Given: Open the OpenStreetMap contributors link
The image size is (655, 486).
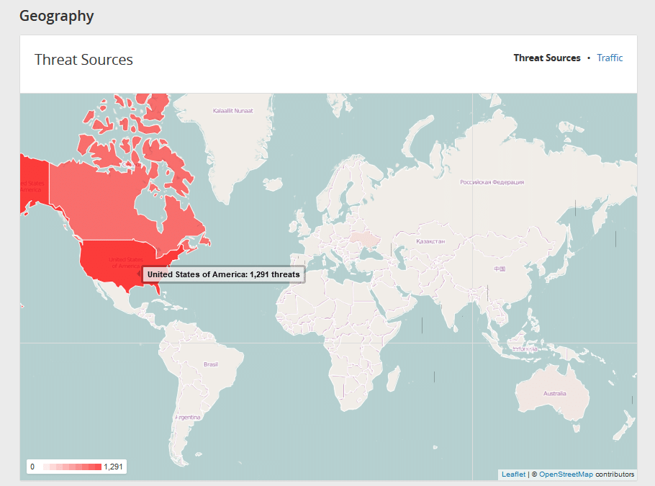Looking at the screenshot, I should coord(566,474).
